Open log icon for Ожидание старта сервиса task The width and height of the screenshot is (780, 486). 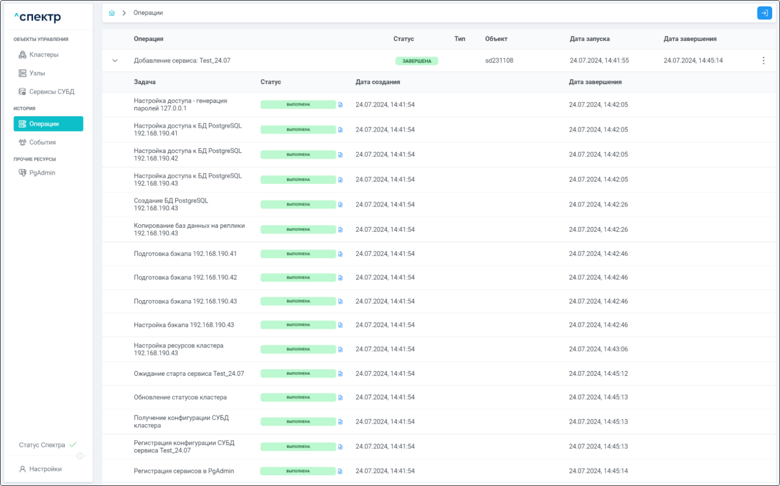(340, 374)
